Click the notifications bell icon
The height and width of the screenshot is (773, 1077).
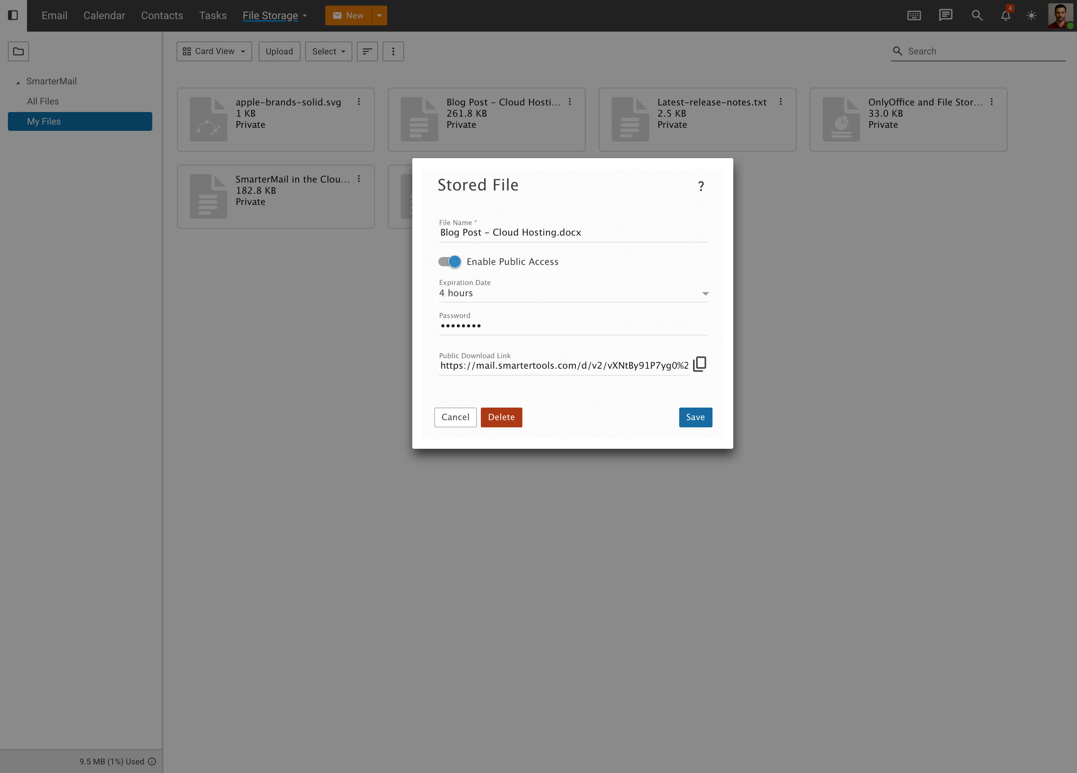(1005, 16)
